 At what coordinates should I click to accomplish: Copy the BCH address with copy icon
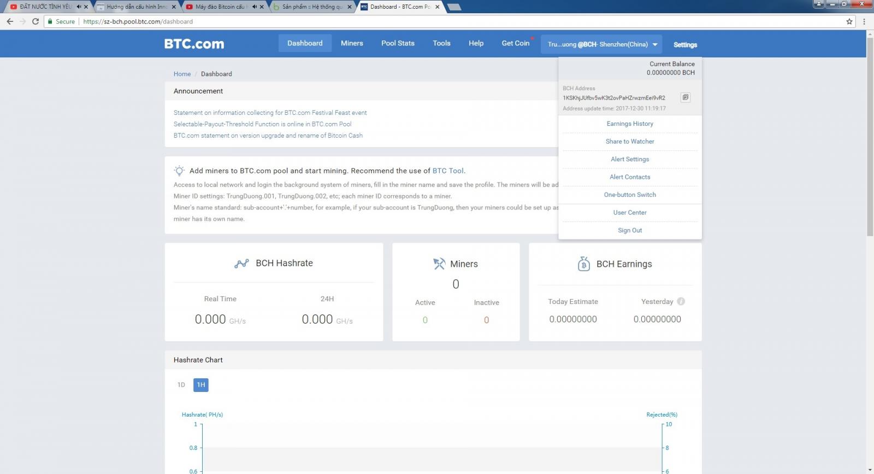pos(685,97)
